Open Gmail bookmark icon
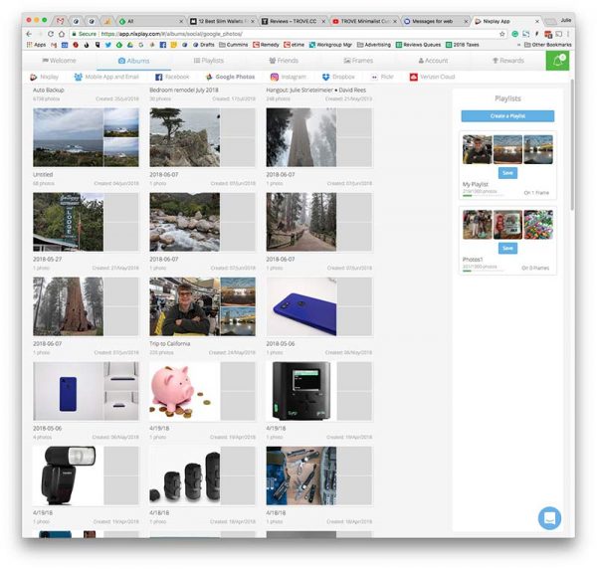The width and height of the screenshot is (597, 569). 54,45
